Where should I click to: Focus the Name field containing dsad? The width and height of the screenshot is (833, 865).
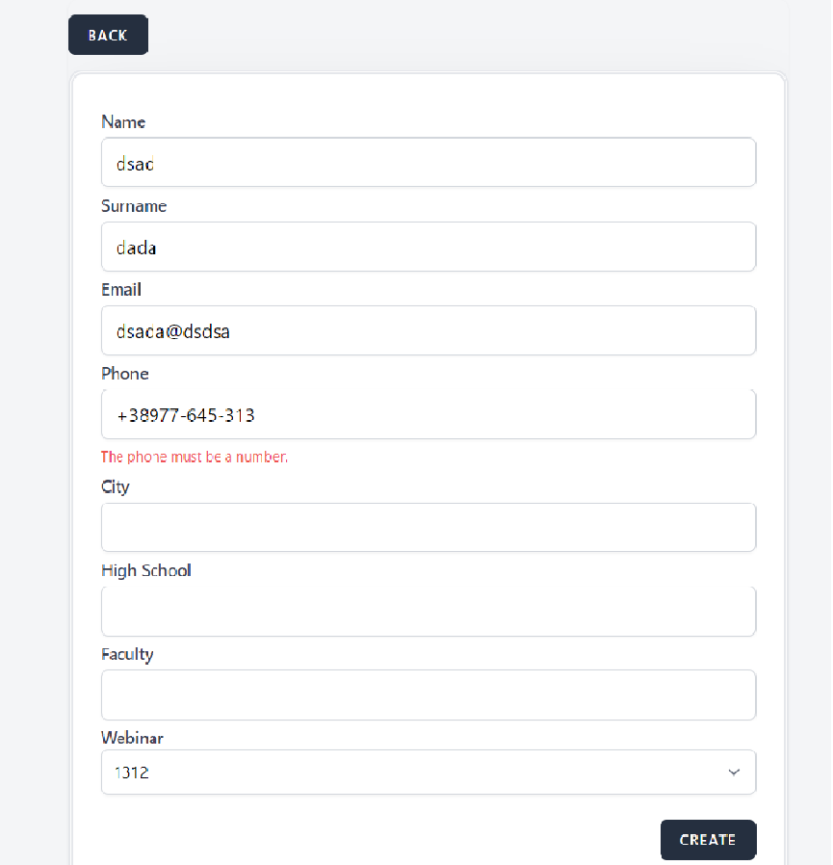point(428,163)
